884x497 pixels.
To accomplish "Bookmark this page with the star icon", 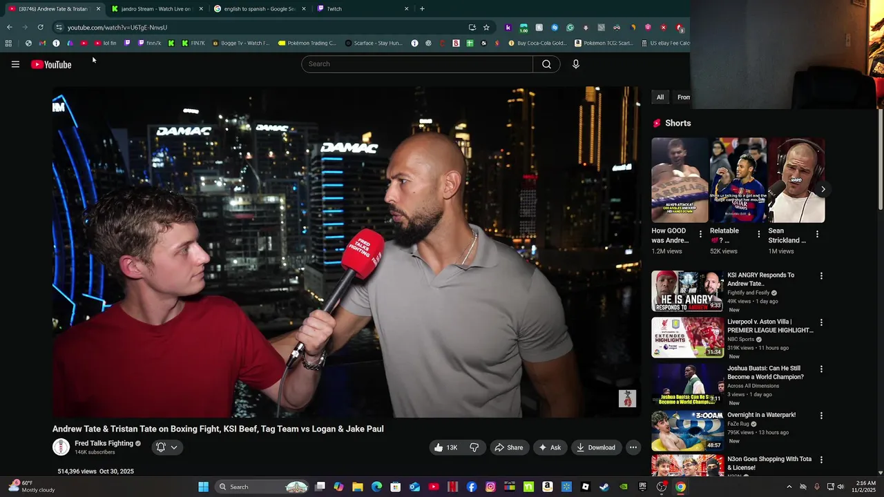I will 486,28.
